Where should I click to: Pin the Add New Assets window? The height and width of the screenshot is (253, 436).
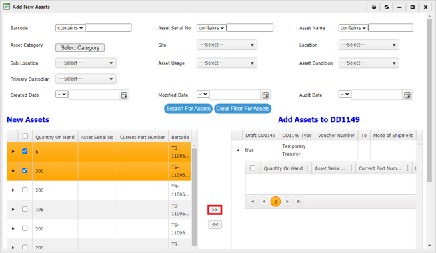coord(373,7)
